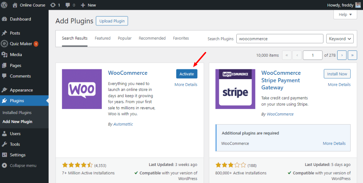Open the Keyword search type dropdown
Screen dimensions: 363x183
[x=340, y=39]
